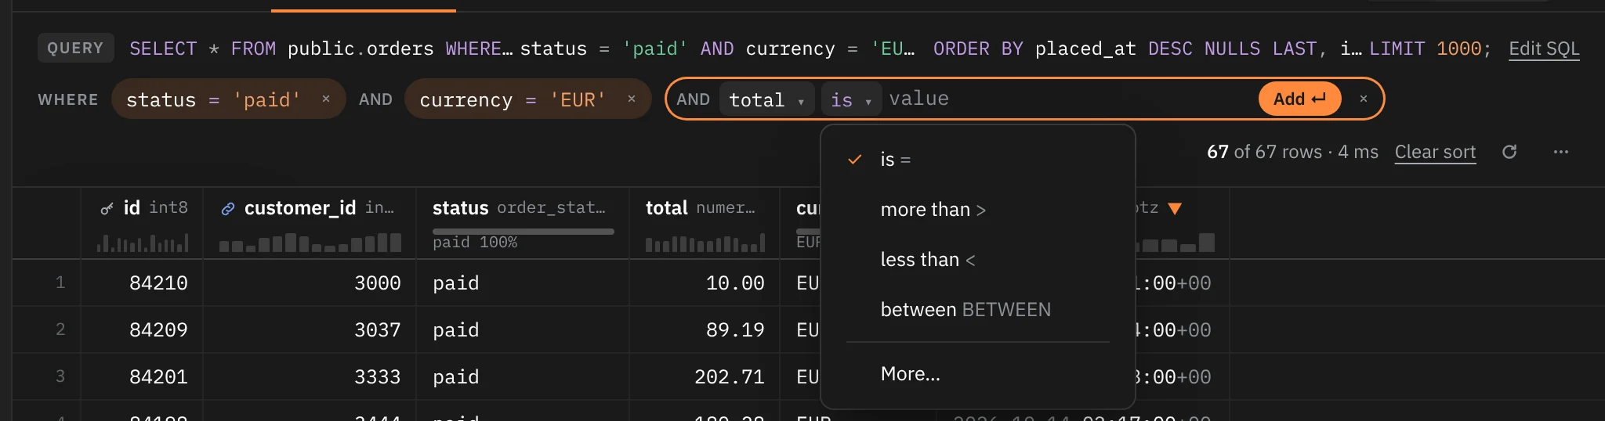This screenshot has width=1605, height=421.
Task: Click the total column histogram
Action: click(x=705, y=243)
